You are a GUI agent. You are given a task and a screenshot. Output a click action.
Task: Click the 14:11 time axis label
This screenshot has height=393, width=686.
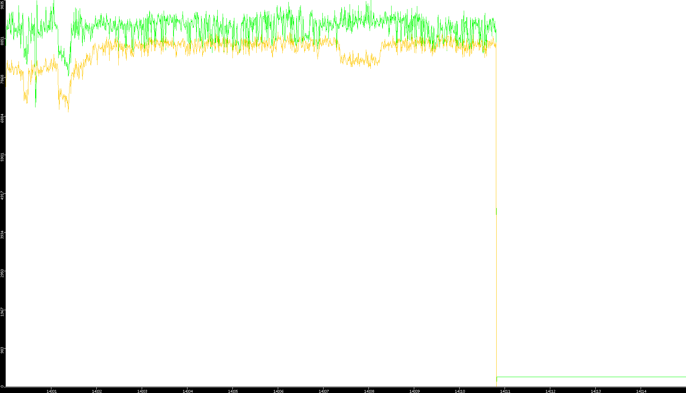tap(505, 391)
